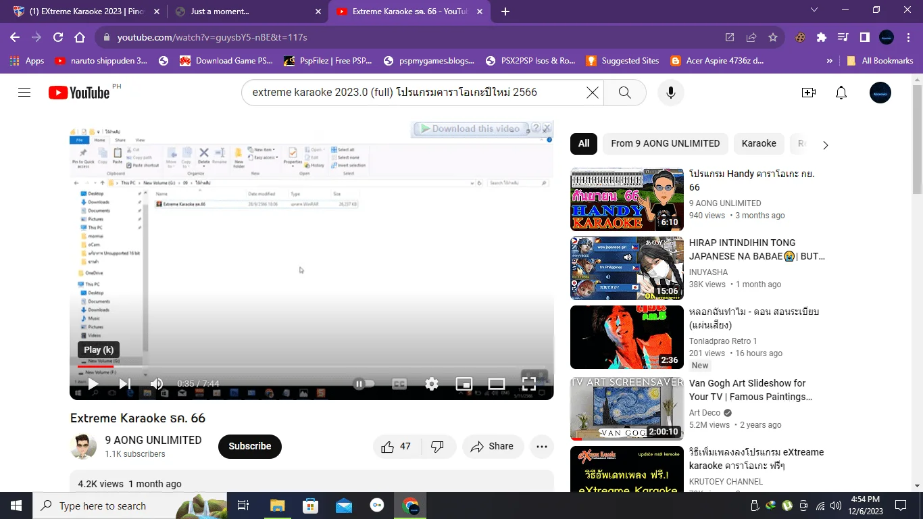Screen dimensions: 923x519
Task: Open File Explorer from taskbar
Action: coord(277,505)
